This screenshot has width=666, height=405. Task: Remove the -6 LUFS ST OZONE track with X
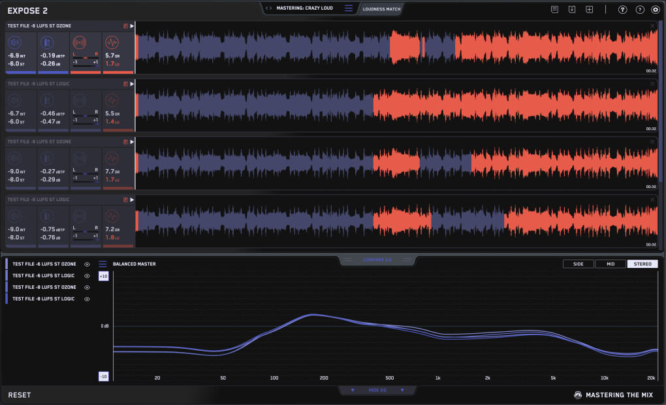(x=652, y=26)
